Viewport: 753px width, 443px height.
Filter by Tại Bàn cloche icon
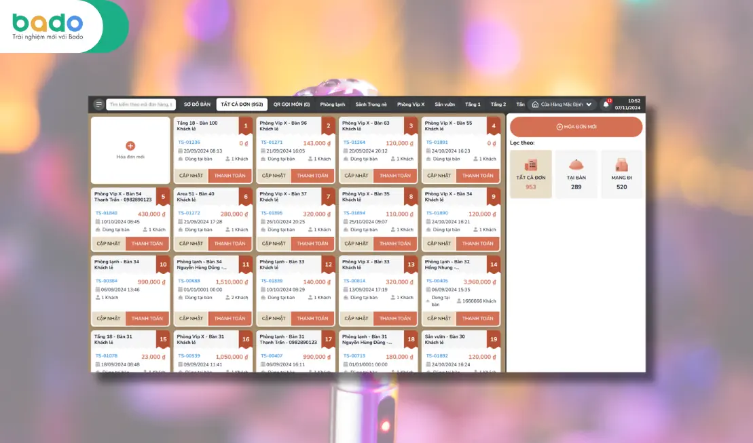(x=576, y=165)
